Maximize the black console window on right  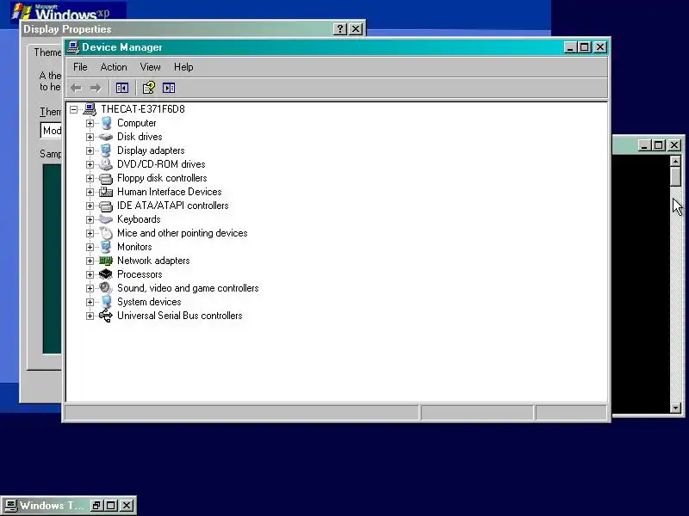pyautogui.click(x=658, y=144)
